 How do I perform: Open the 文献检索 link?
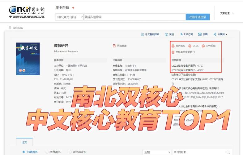coord(225,13)
